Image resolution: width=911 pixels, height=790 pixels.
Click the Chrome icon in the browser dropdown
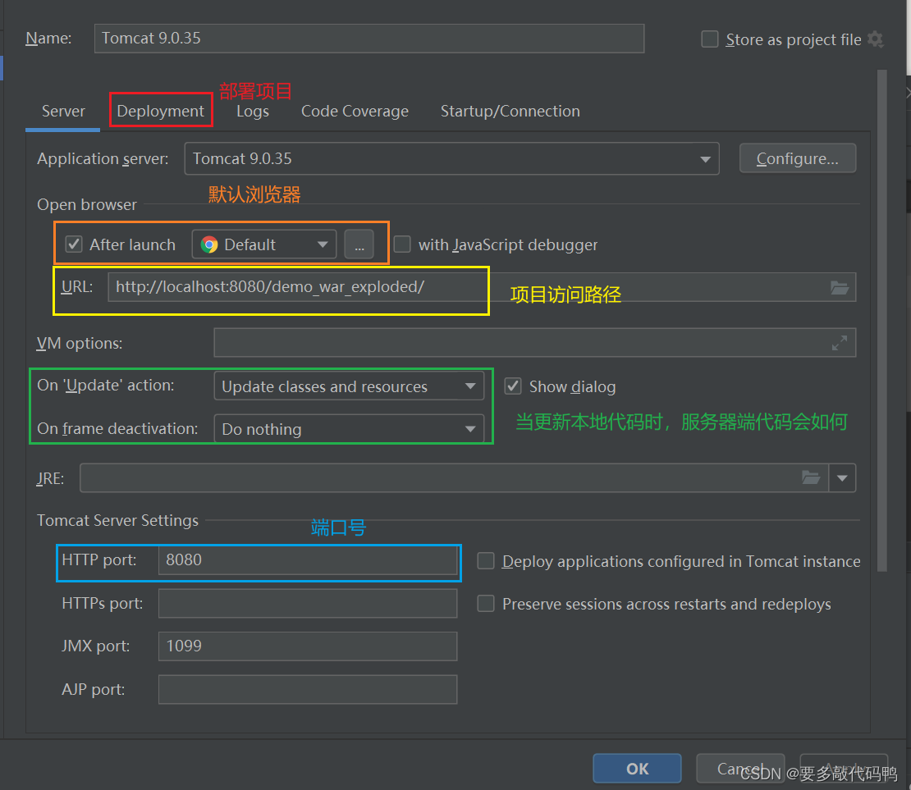click(209, 244)
